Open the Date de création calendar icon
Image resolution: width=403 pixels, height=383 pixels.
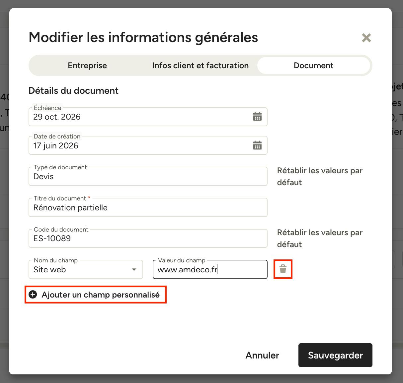click(x=257, y=145)
